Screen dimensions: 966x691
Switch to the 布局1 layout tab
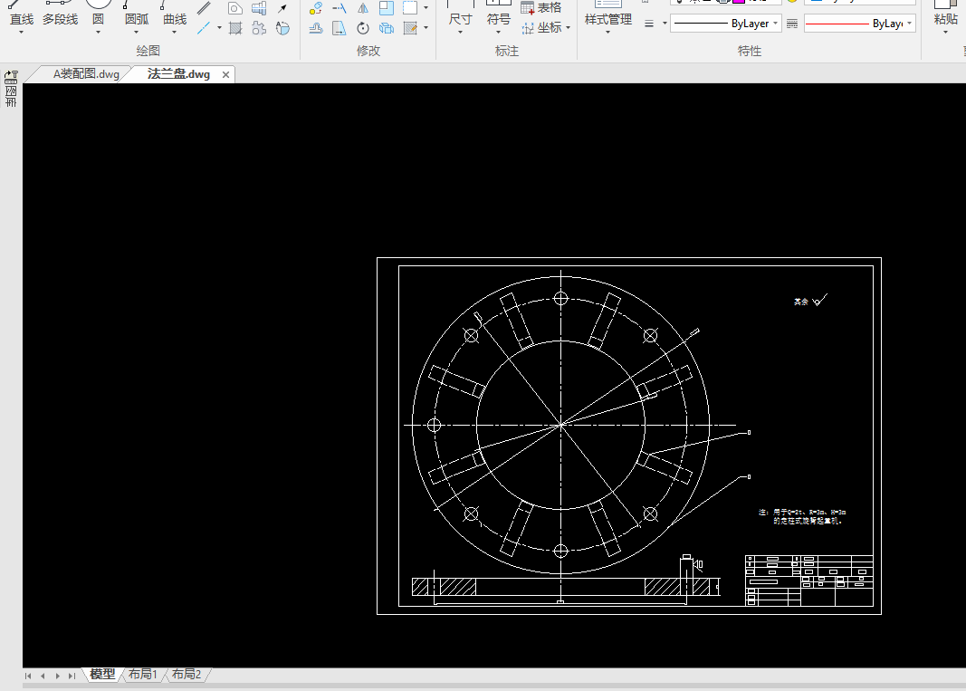[x=143, y=675]
